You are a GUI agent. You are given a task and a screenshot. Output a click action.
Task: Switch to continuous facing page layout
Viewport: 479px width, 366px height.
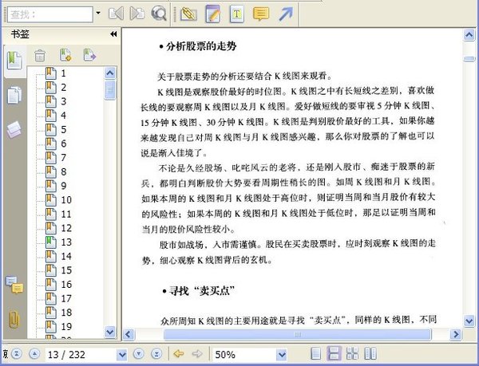click(x=352, y=354)
